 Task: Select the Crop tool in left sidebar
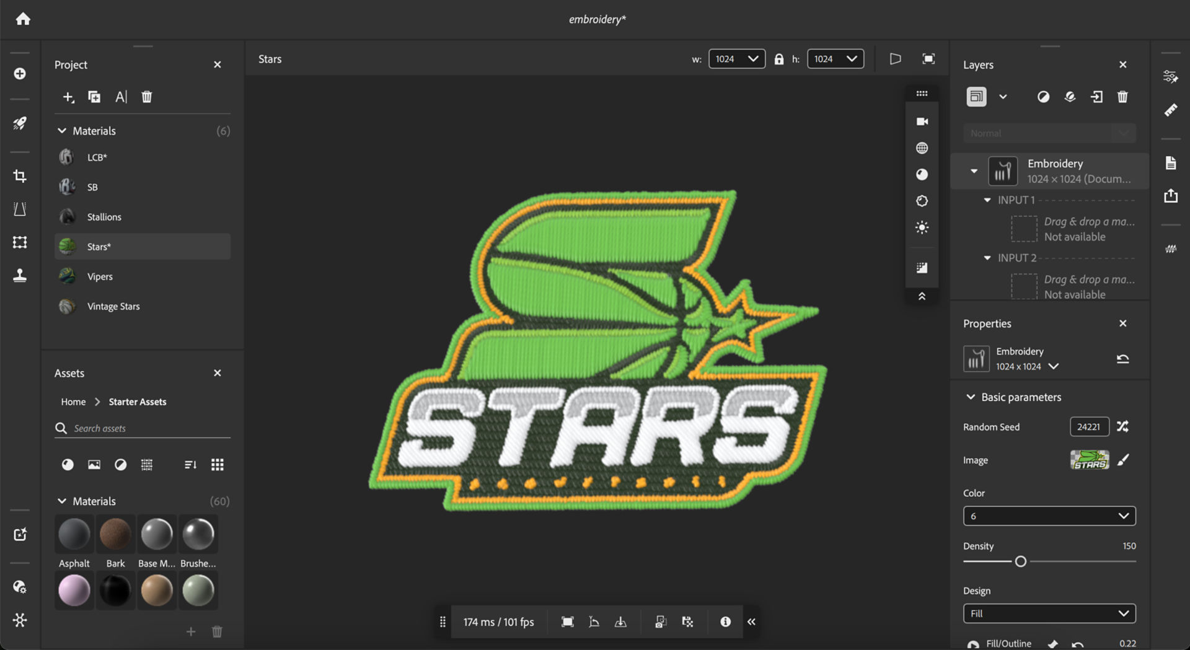point(20,176)
